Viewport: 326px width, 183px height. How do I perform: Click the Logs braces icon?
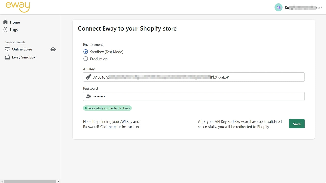(5, 29)
